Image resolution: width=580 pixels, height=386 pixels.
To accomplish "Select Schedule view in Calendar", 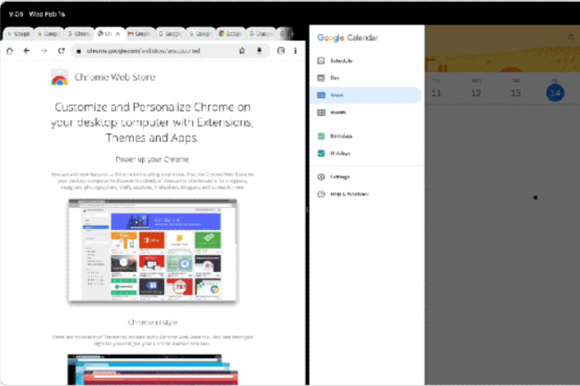I will [366, 61].
